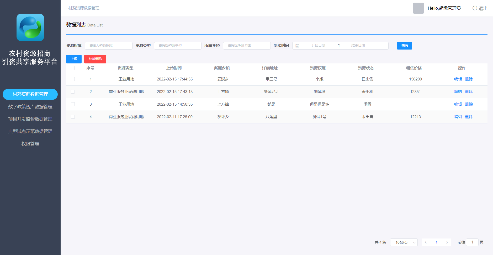Screen dimensions: 493x255
Task: Click the calendar icon in date filter
Action: point(297,46)
